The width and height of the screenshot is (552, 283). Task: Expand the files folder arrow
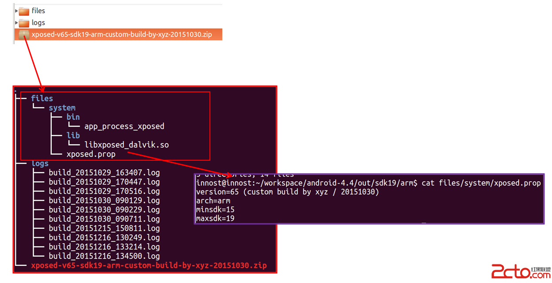pyautogui.click(x=16, y=11)
